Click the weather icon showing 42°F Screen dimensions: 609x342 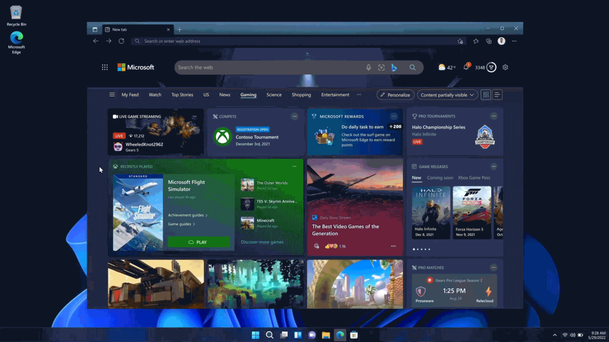(x=442, y=67)
